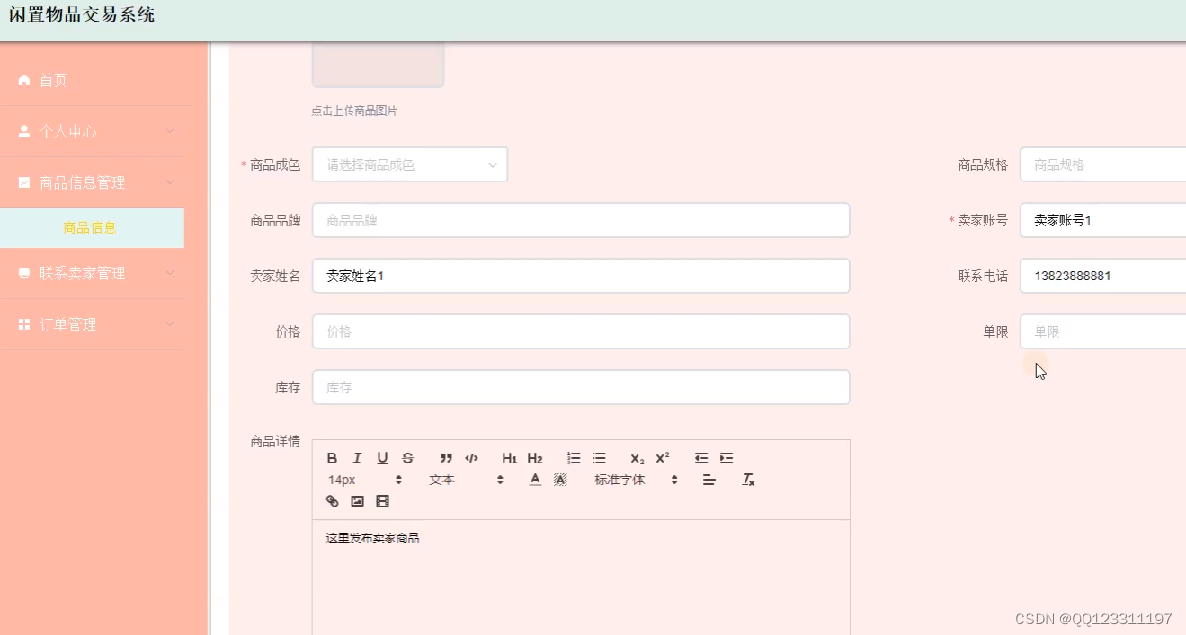The width and height of the screenshot is (1186, 635).
Task: Focus the 价格 input field
Action: [581, 331]
